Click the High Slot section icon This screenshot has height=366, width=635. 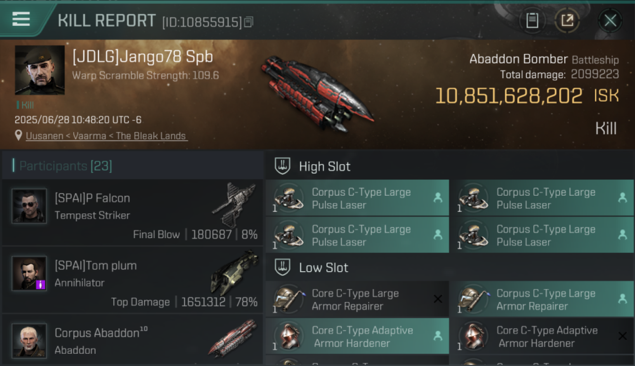pos(282,166)
